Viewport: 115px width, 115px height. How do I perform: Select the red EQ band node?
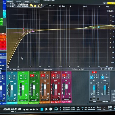(23, 29)
